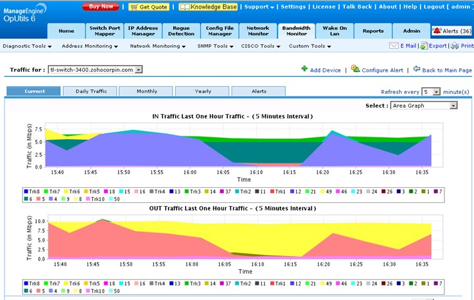Select the Current traffic tab
Screen dimensions: 474x300
point(34,91)
